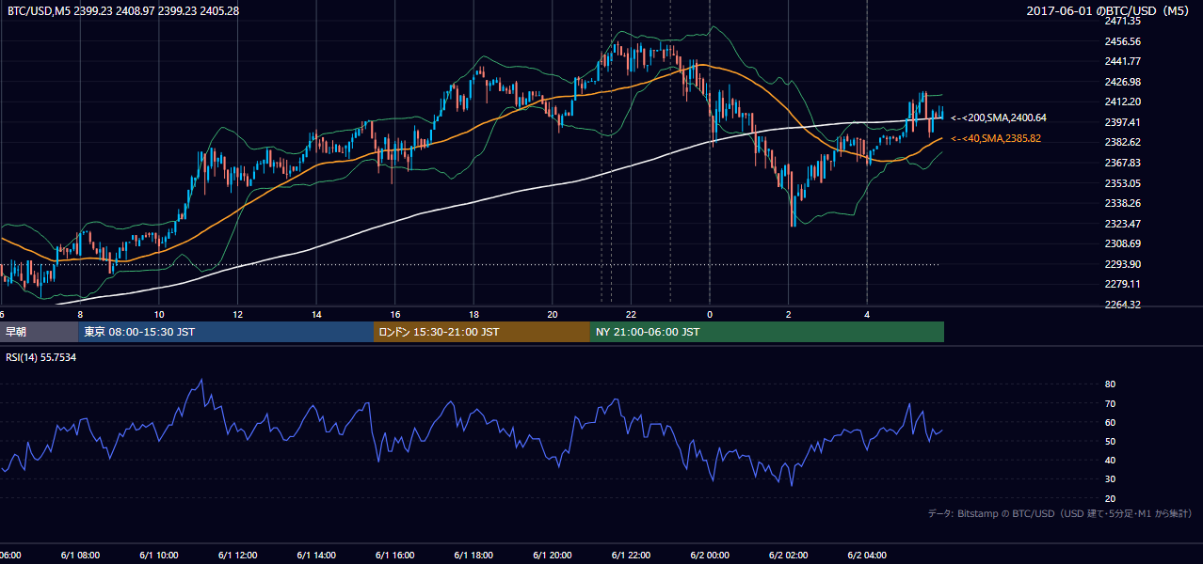This screenshot has width=1203, height=564.
Task: Click the 6/1 14:00 date label
Action: click(x=316, y=555)
